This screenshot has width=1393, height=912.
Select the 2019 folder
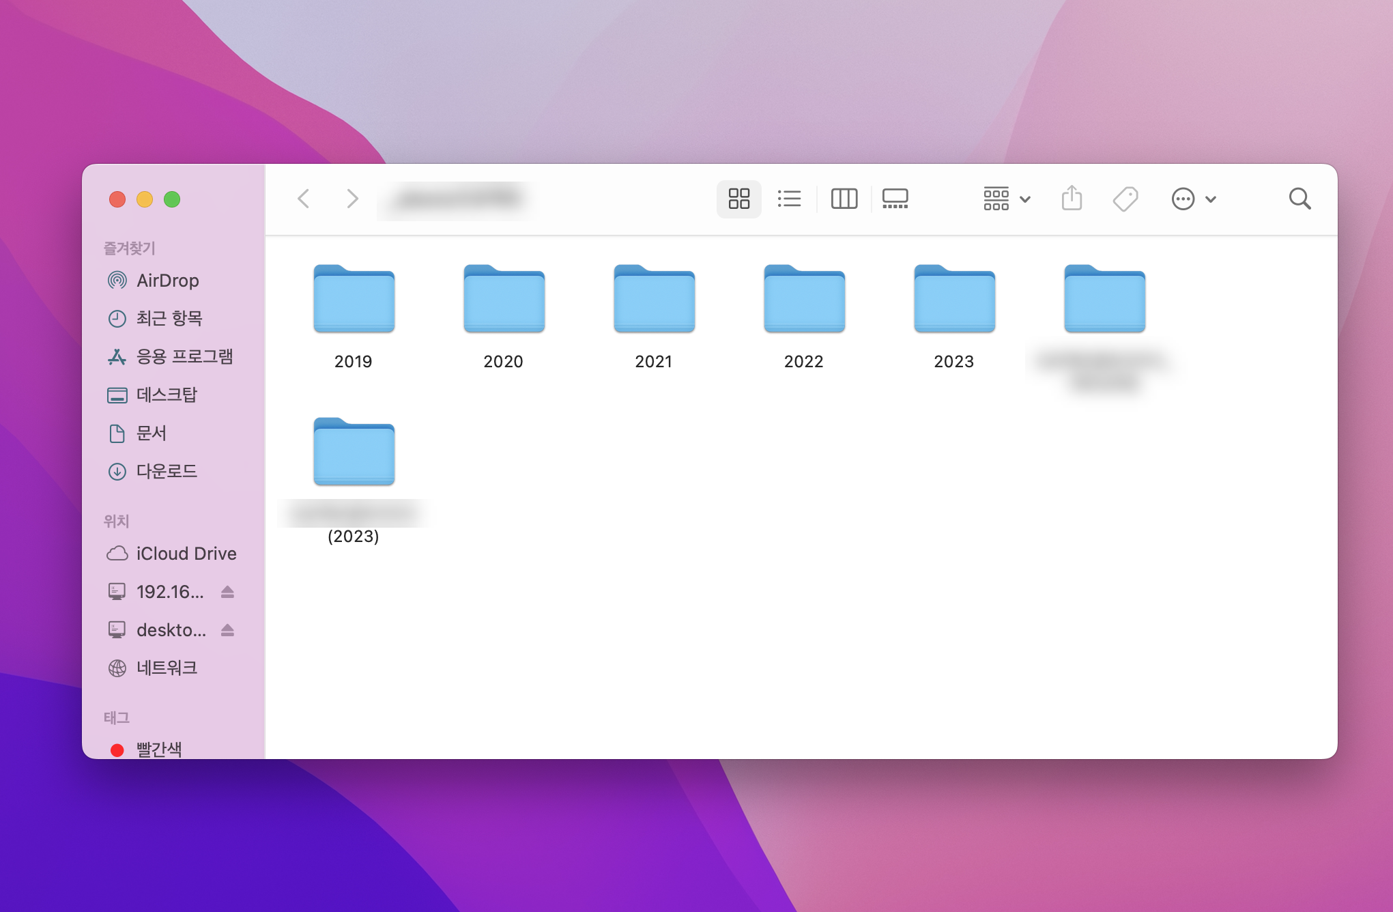[x=354, y=300]
